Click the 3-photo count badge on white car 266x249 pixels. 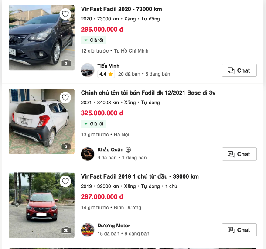[x=66, y=147]
